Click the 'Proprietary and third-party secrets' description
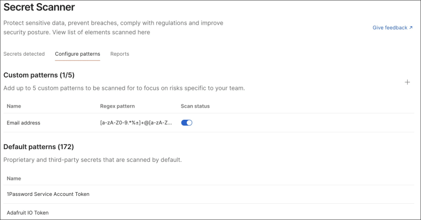This screenshot has height=220, width=421. pos(93,160)
